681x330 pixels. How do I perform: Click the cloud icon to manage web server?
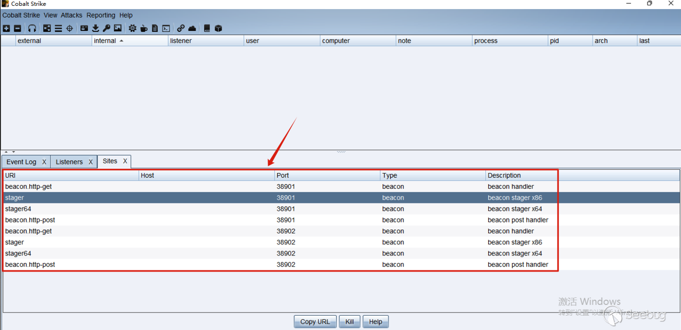192,28
